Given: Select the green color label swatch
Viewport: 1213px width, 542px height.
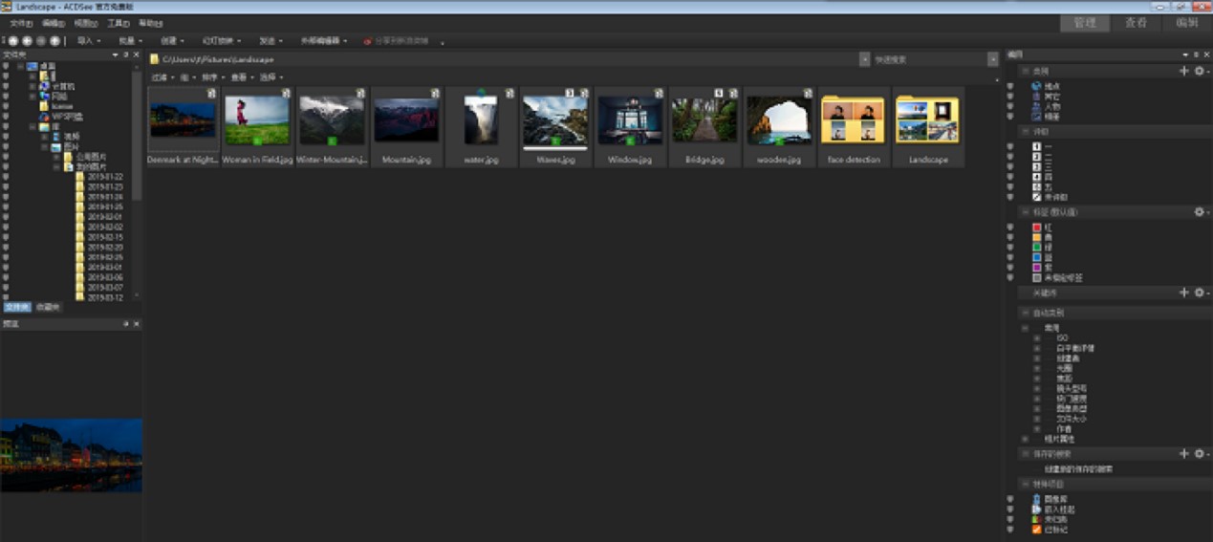Looking at the screenshot, I should point(1036,248).
